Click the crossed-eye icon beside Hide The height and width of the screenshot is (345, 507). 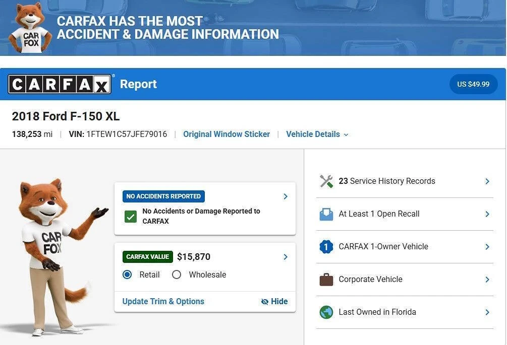coord(264,301)
